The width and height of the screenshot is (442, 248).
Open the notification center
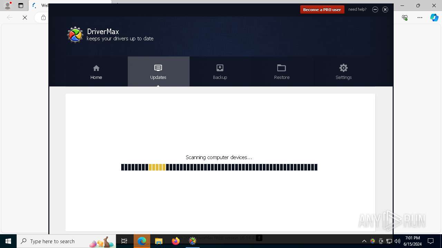point(431,241)
